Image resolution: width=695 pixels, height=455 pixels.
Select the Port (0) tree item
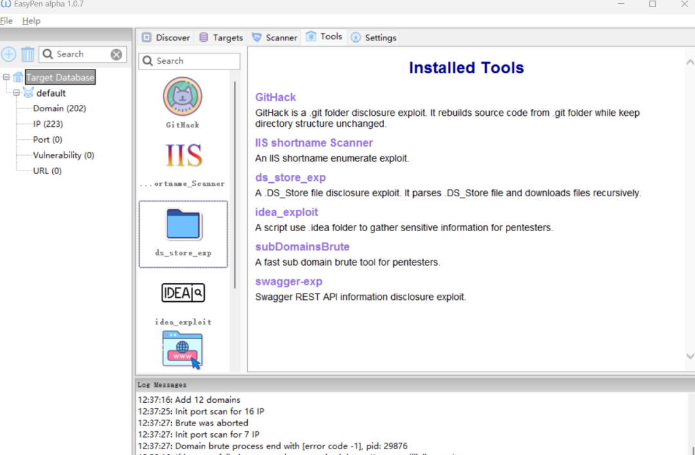click(48, 140)
